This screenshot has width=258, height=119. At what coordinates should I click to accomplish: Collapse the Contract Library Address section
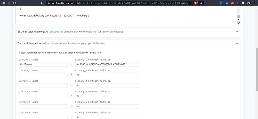[237, 44]
